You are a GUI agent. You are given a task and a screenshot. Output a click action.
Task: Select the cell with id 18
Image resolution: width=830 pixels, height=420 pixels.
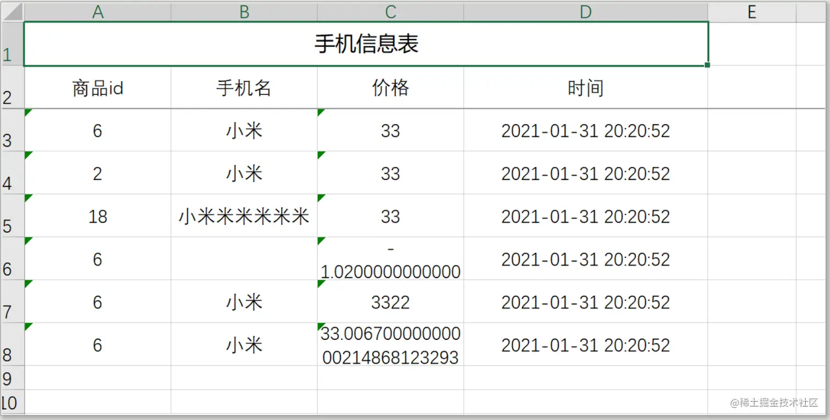click(x=98, y=216)
